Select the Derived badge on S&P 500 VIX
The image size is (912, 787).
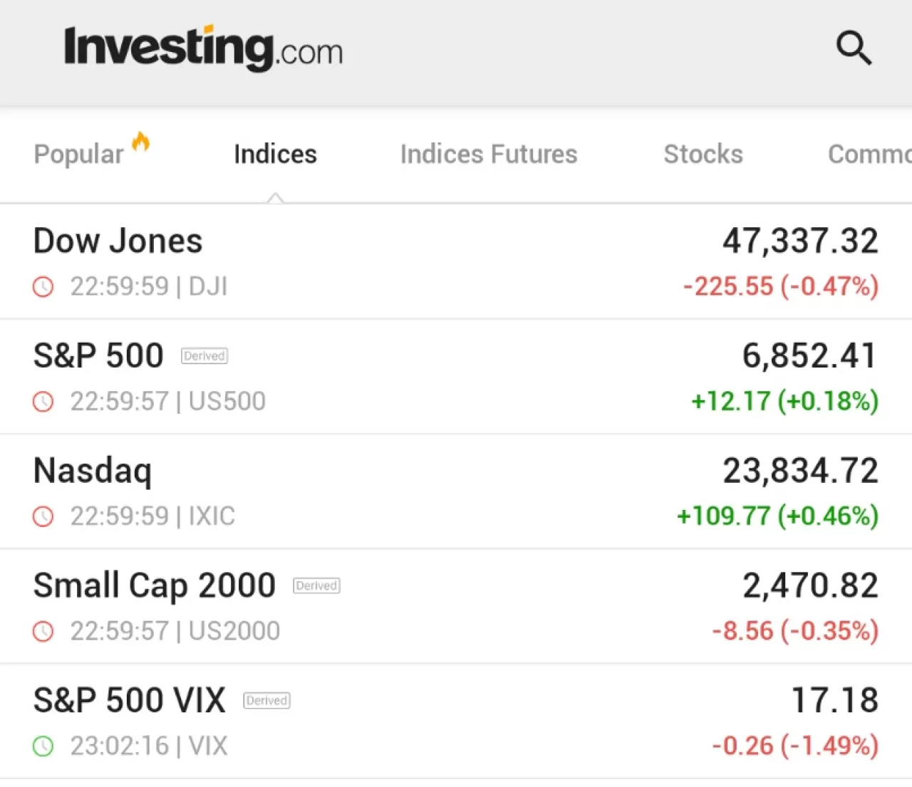tap(266, 700)
